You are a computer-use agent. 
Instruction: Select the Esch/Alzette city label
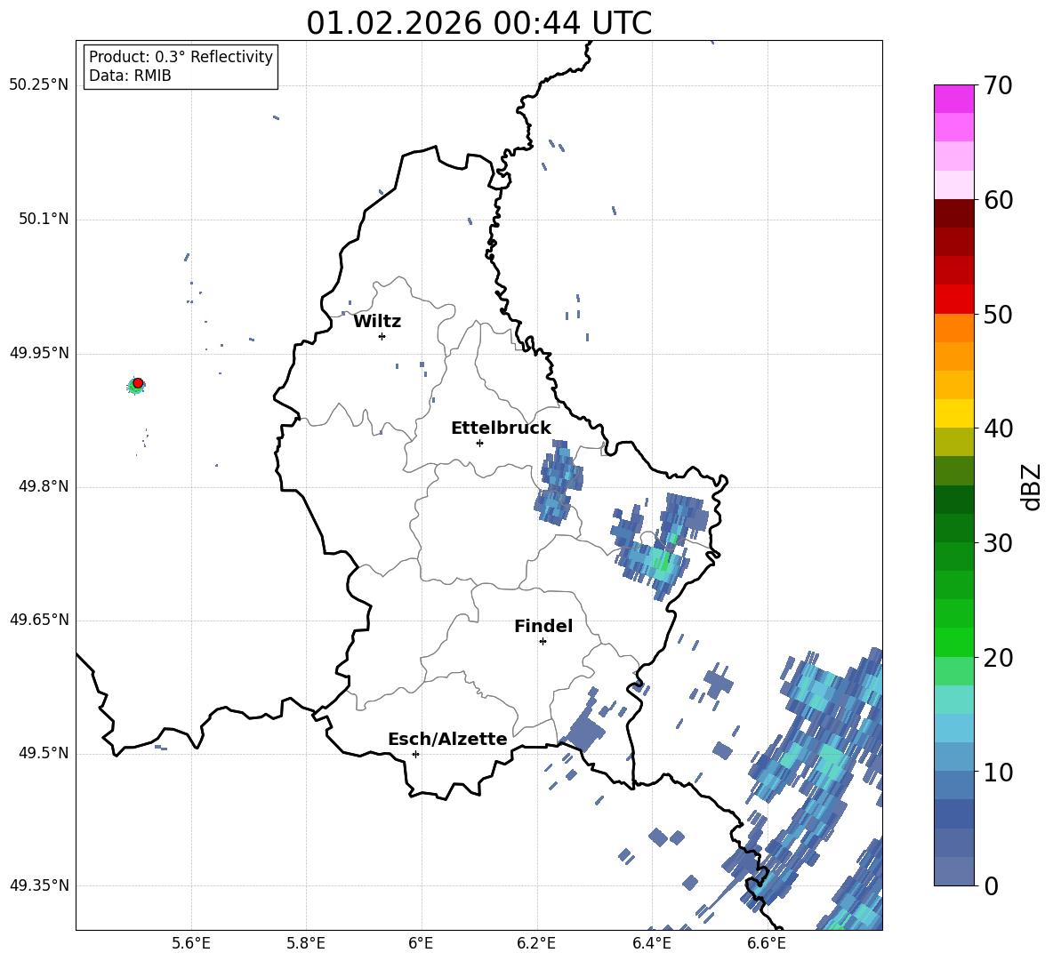447,739
